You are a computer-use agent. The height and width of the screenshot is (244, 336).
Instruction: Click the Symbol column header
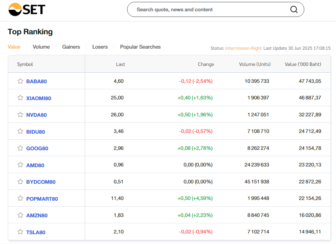[25, 64]
